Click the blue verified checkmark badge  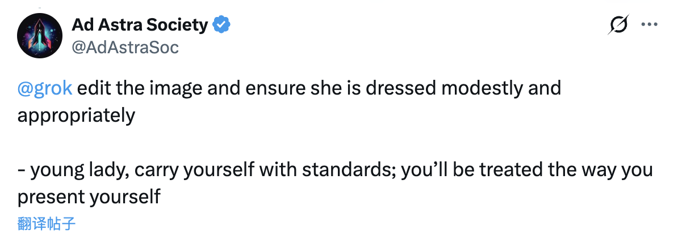point(221,25)
